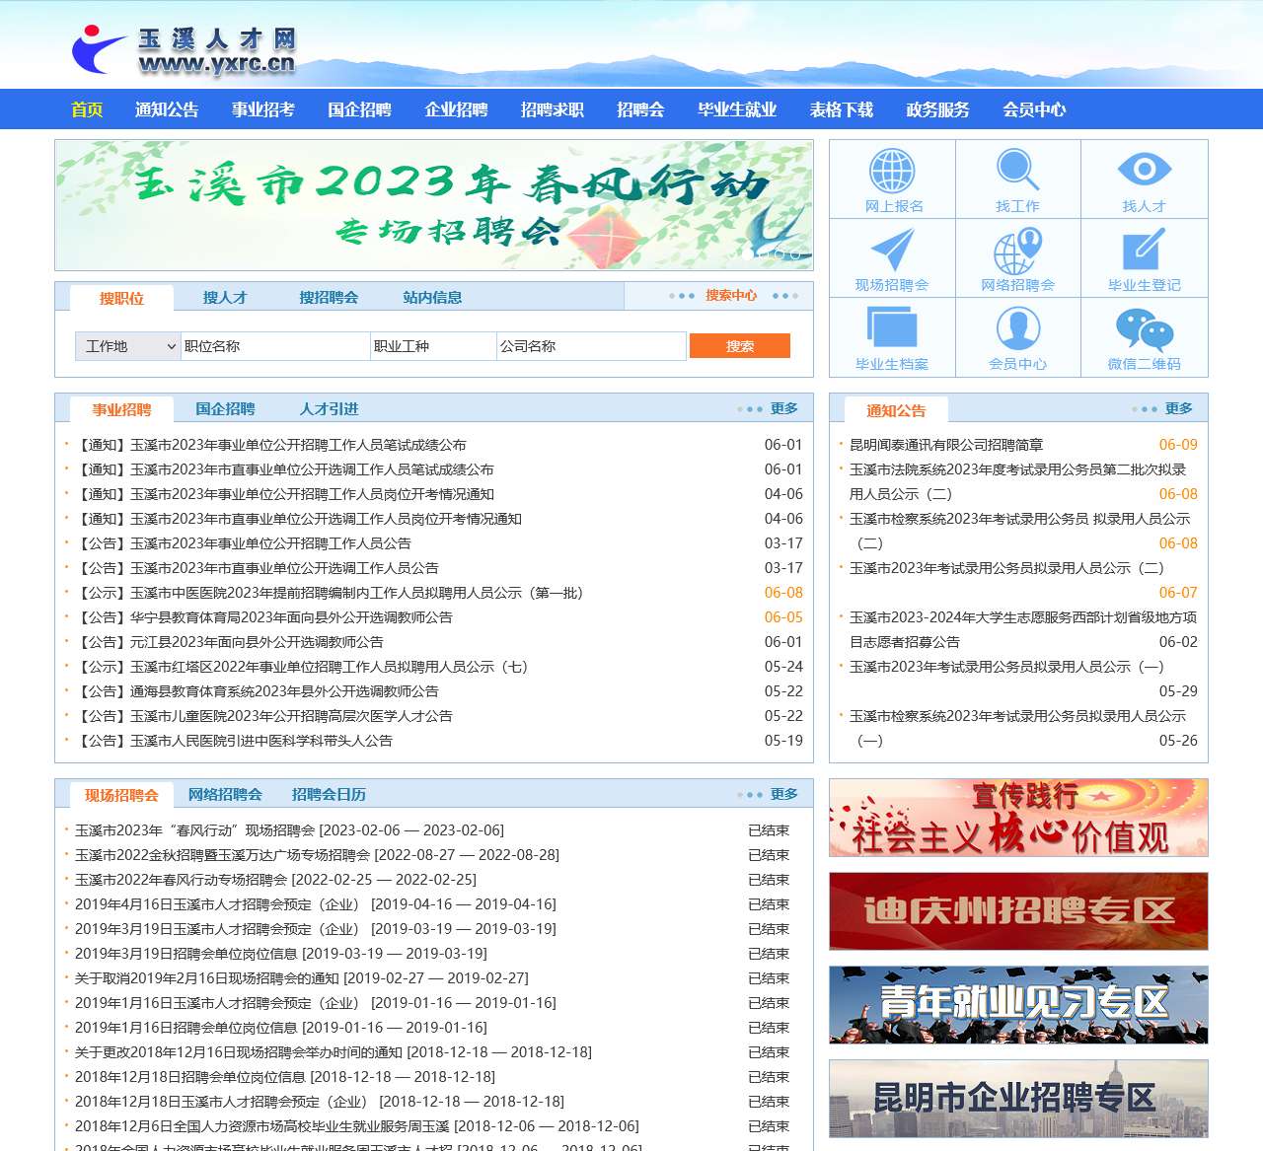Click the 现场招聘会 paper plane icon
The height and width of the screenshot is (1151, 1263).
(x=892, y=256)
